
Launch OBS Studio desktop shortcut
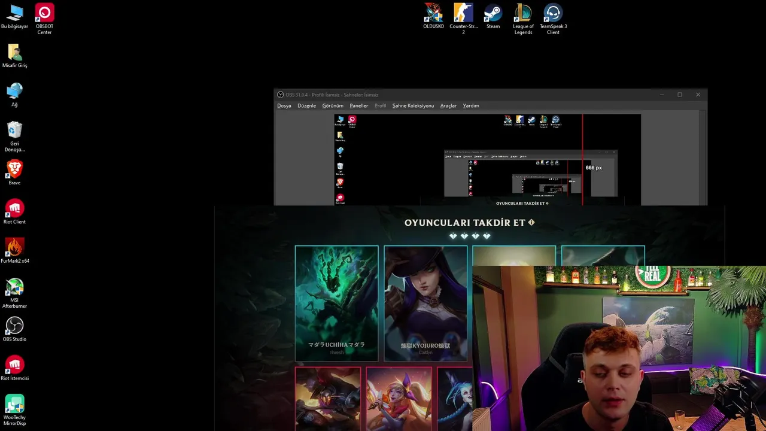click(14, 330)
